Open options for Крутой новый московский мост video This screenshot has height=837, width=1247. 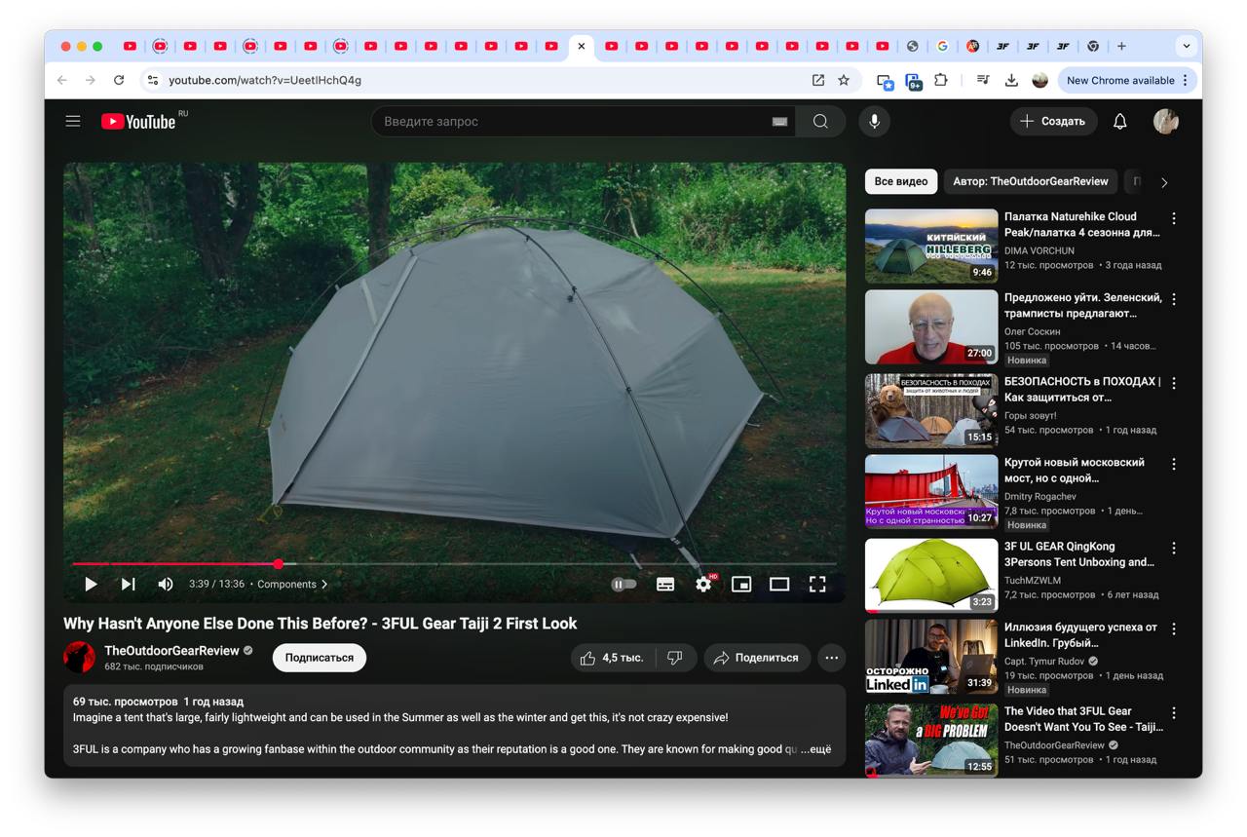coord(1174,464)
